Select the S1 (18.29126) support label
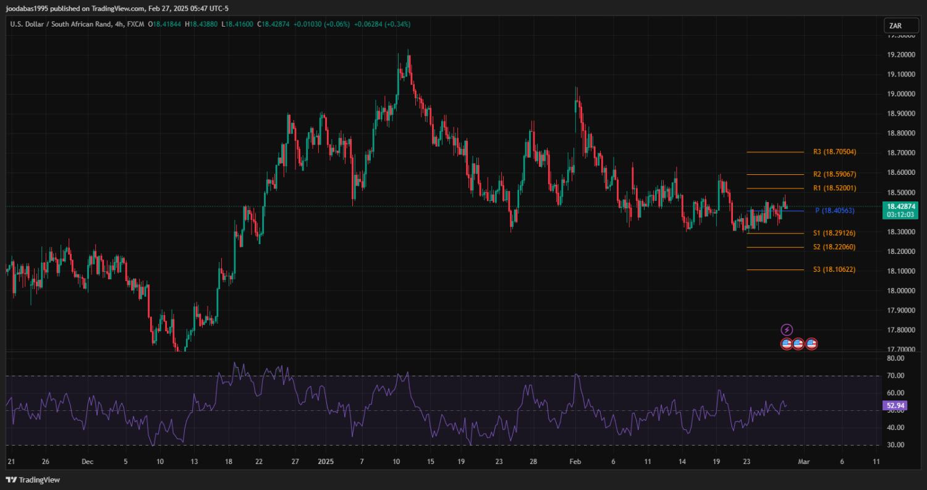The height and width of the screenshot is (490, 927). coord(834,234)
